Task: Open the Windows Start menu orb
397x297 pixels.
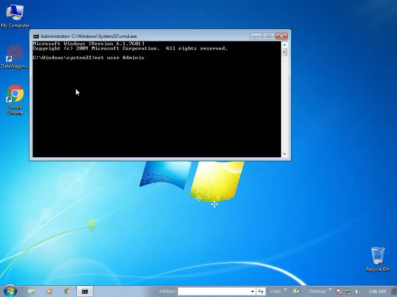Action: tap(10, 291)
